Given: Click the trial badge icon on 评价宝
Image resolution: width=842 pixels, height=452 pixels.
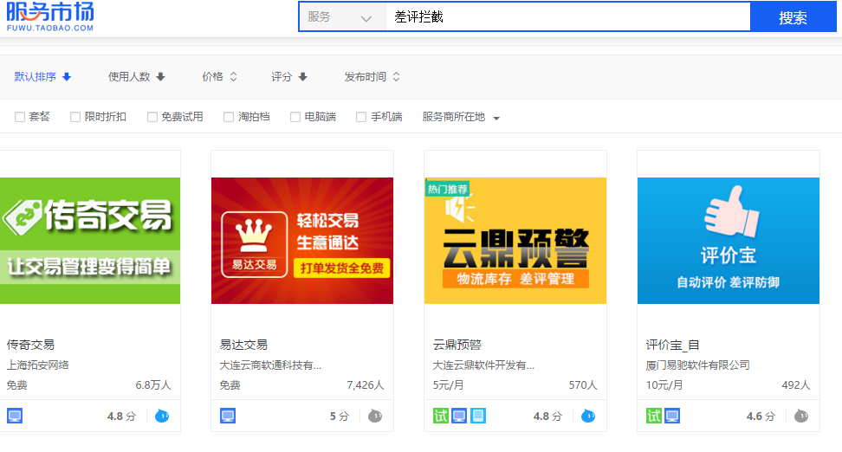Looking at the screenshot, I should [654, 416].
